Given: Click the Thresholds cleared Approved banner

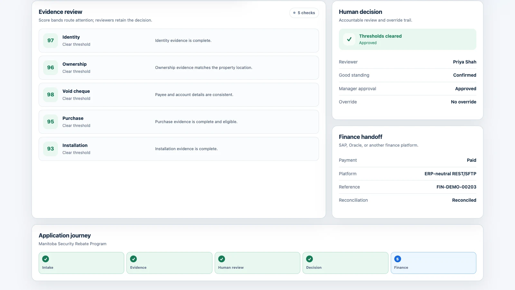Looking at the screenshot, I should click(x=407, y=39).
